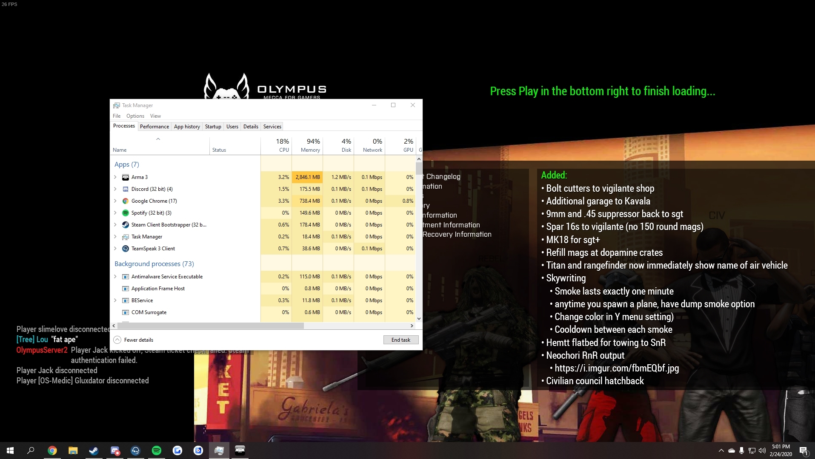This screenshot has height=459, width=815.
Task: Open the Action Center notifications icon
Action: coord(804,450)
